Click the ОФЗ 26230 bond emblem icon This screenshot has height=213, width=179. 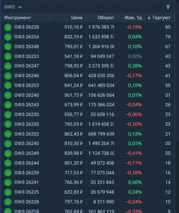pyautogui.click(x=8, y=115)
